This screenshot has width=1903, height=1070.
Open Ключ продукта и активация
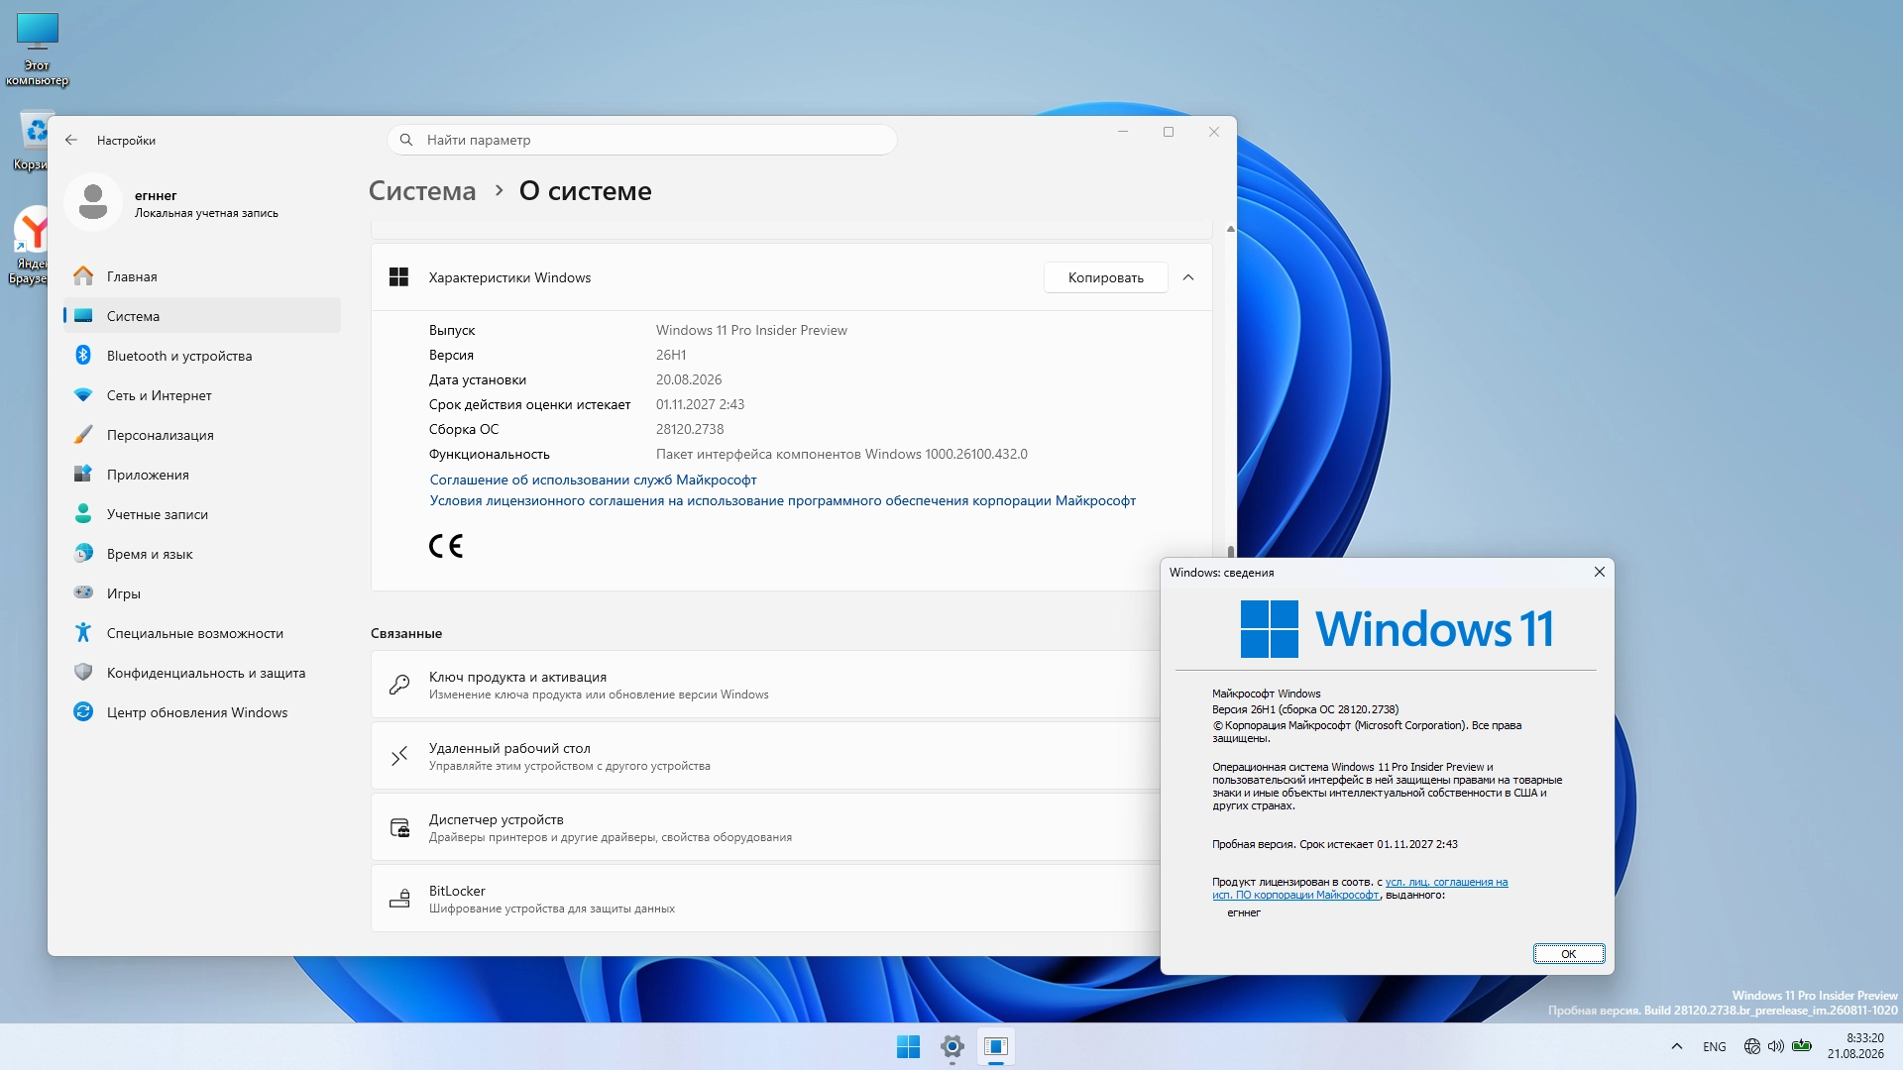(x=765, y=685)
